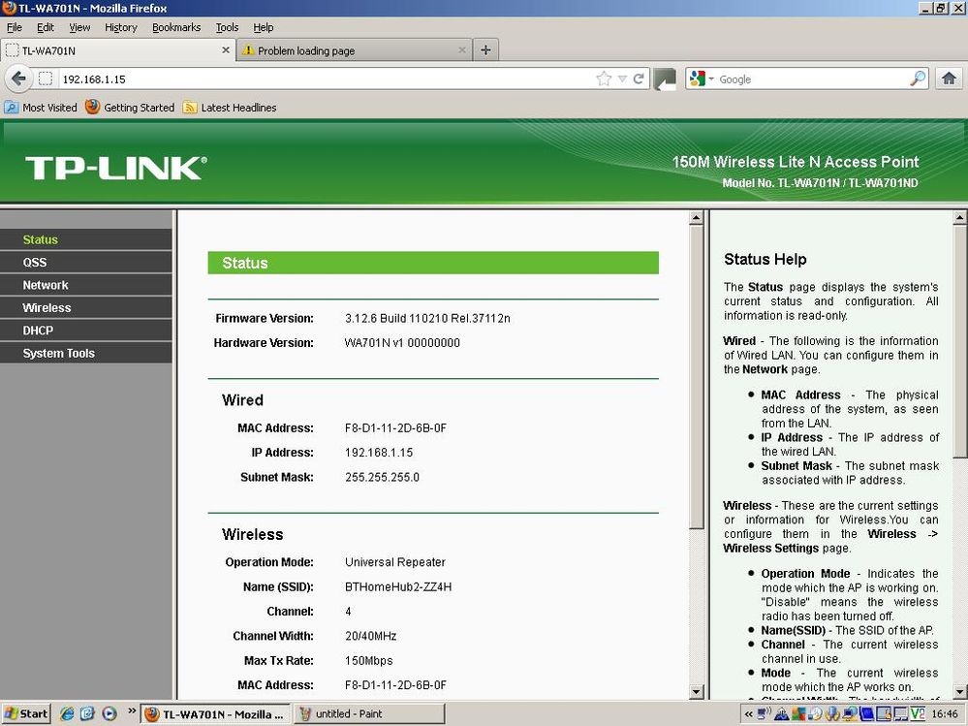Switch to Problem loading page tab
The height and width of the screenshot is (726, 968).
[x=354, y=50]
